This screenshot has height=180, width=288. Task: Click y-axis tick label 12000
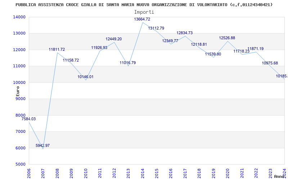click(x=19, y=50)
